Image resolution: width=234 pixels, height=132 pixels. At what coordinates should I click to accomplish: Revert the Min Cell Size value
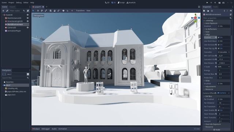click(x=216, y=56)
